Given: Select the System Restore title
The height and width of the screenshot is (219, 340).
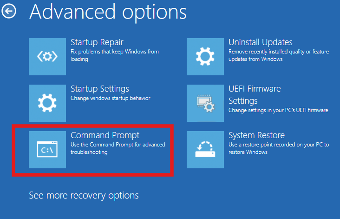Looking at the screenshot, I should point(256,135).
